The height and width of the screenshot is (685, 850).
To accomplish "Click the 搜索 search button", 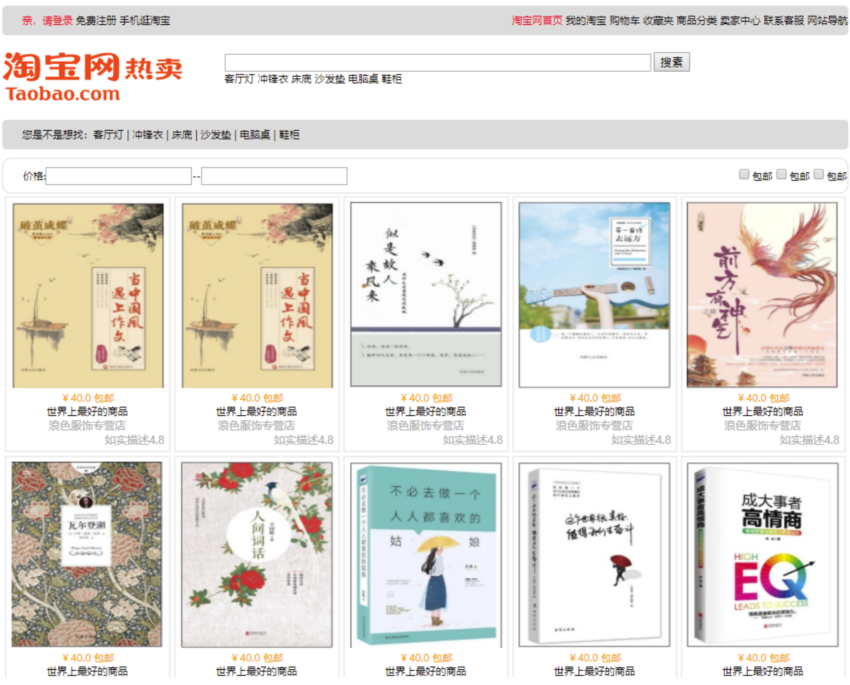I will 671,62.
